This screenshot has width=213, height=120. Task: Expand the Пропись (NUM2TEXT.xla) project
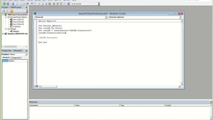[3, 34]
